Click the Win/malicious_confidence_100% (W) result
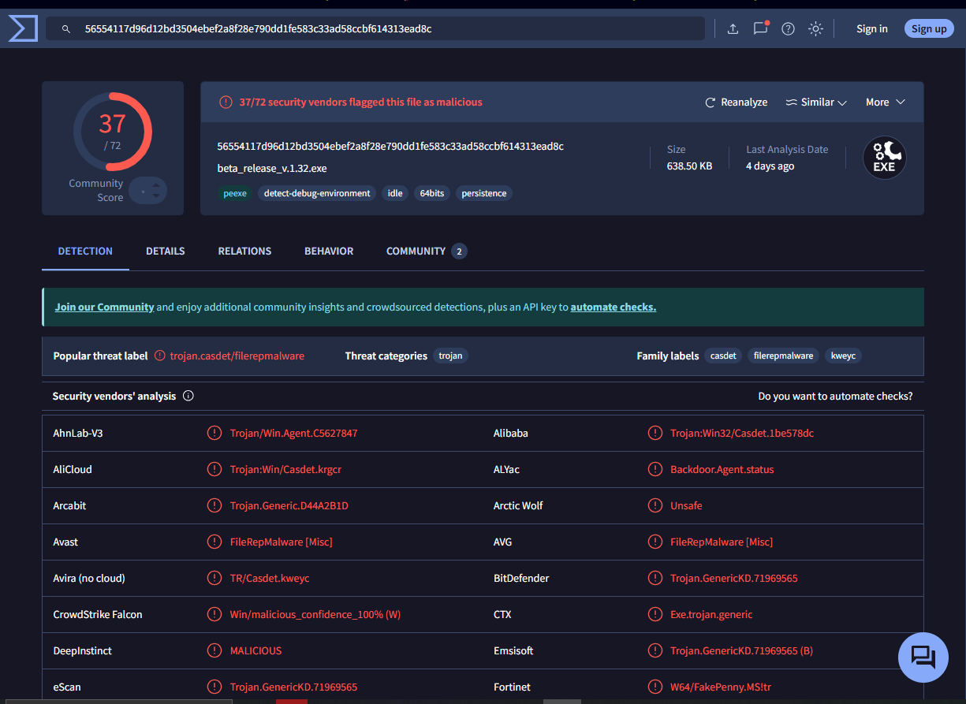 click(x=315, y=614)
